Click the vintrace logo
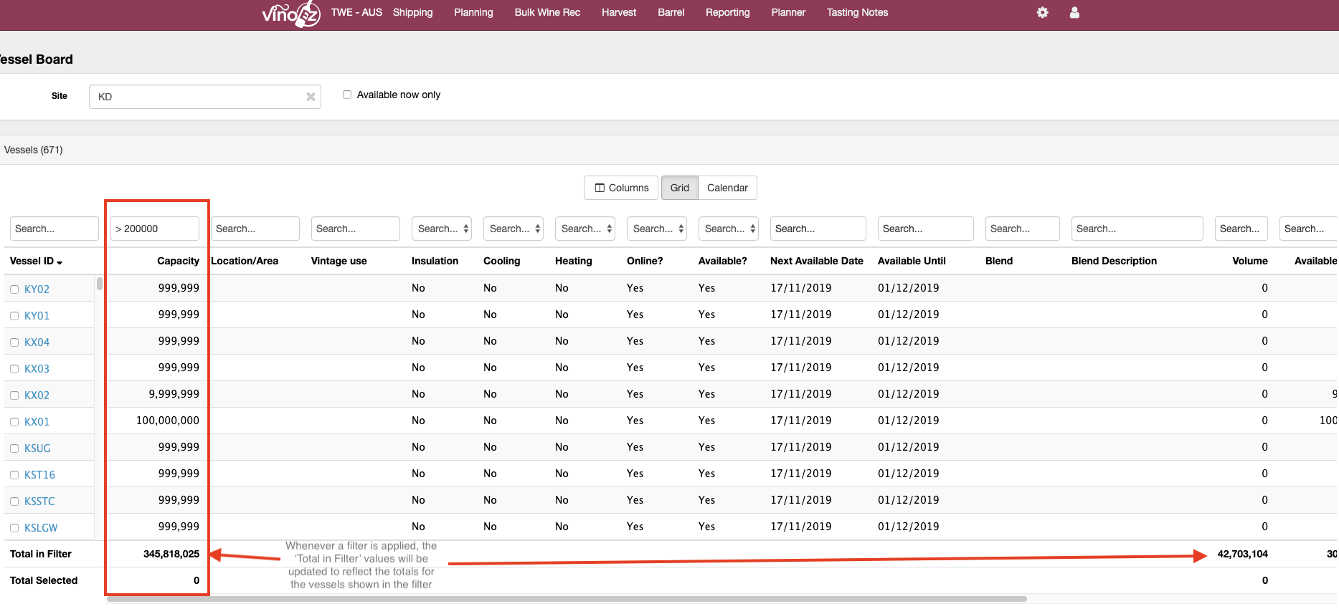Image resolution: width=1339 pixels, height=614 pixels. (x=290, y=13)
